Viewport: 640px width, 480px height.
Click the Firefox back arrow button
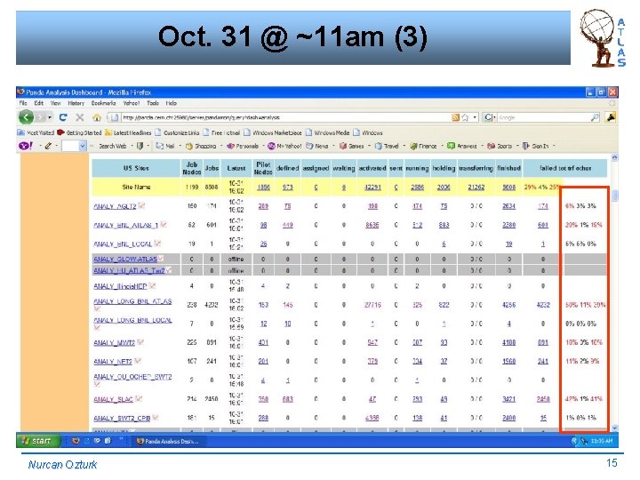tap(26, 117)
